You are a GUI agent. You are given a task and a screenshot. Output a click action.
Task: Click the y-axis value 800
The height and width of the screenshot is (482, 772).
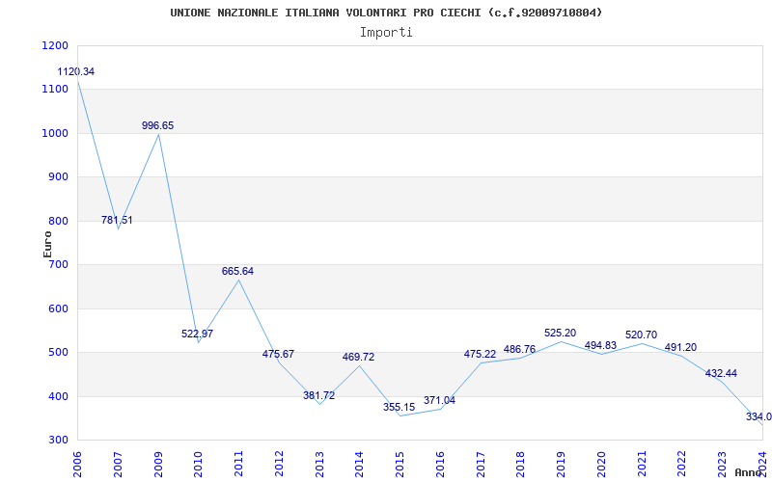click(x=59, y=221)
